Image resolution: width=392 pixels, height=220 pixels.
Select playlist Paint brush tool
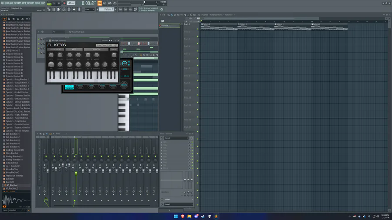[x=172, y=15]
